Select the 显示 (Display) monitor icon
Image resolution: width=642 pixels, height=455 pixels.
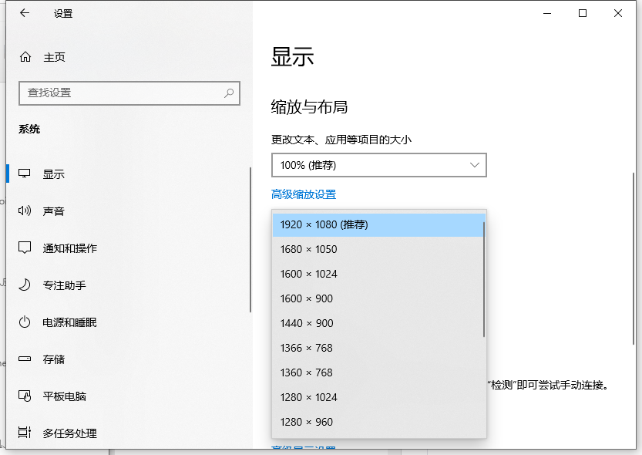(x=24, y=174)
